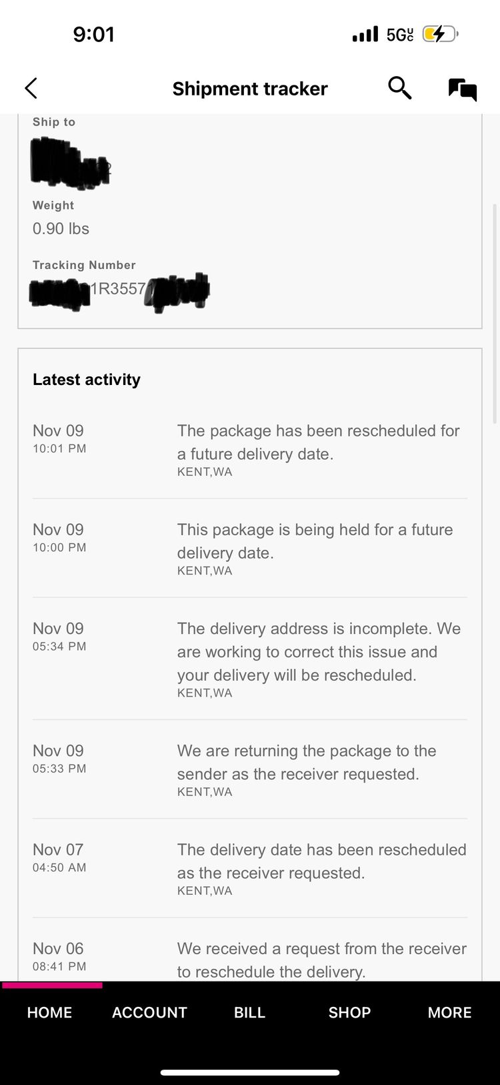Switch to the BILL tab

tap(250, 1012)
